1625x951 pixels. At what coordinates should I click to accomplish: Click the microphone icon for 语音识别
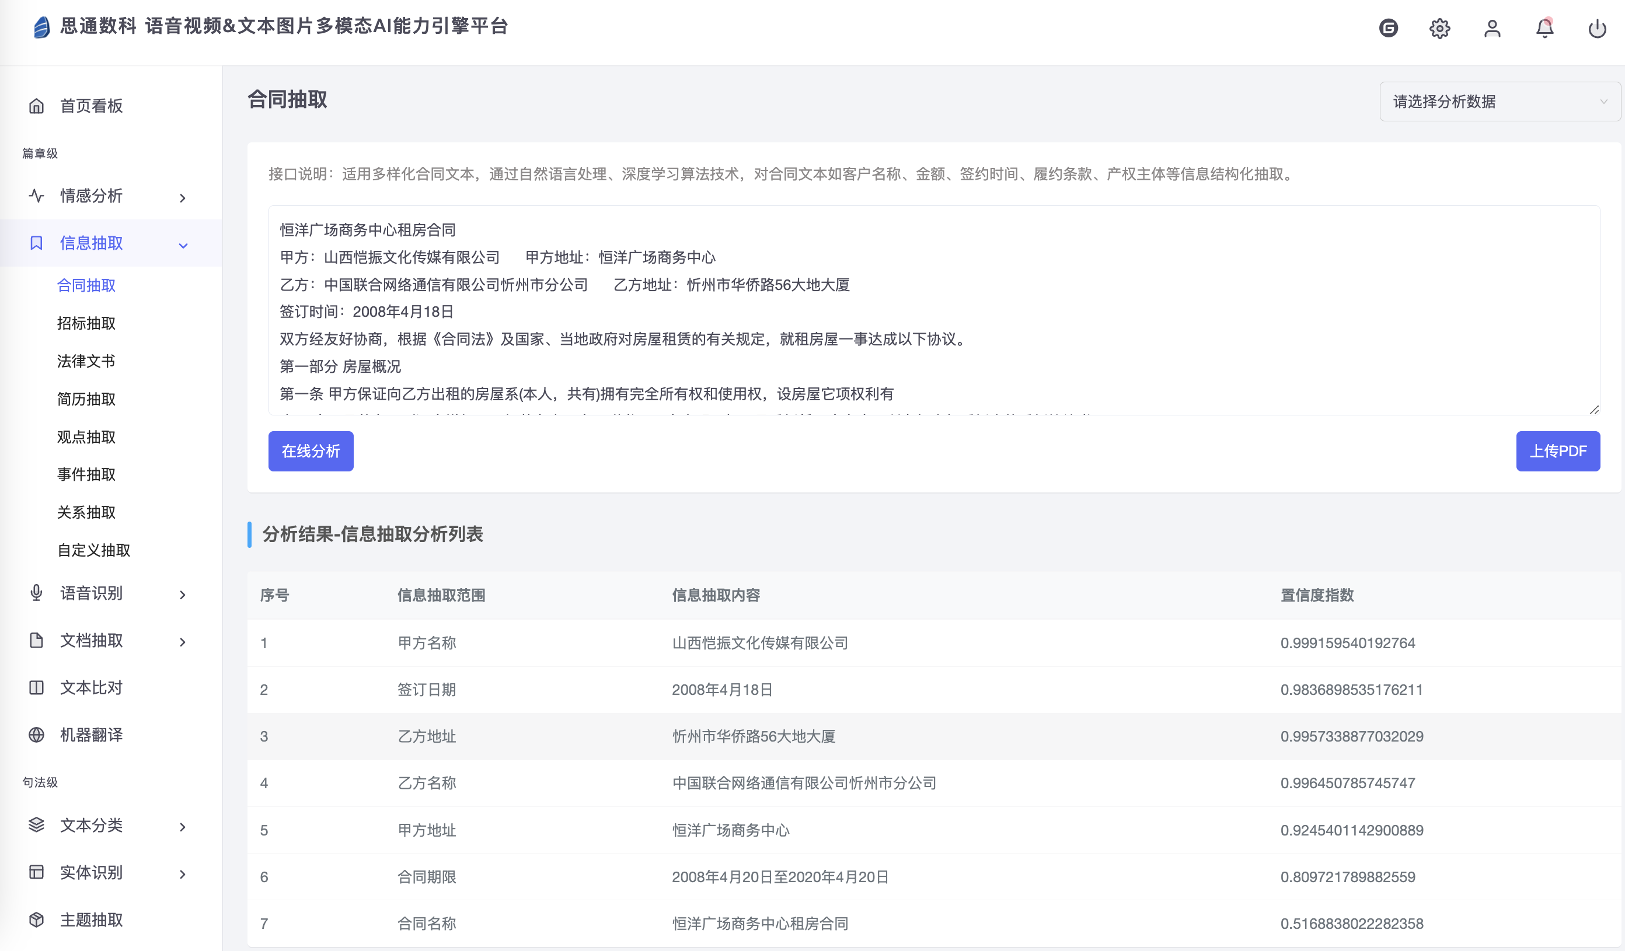click(x=37, y=593)
